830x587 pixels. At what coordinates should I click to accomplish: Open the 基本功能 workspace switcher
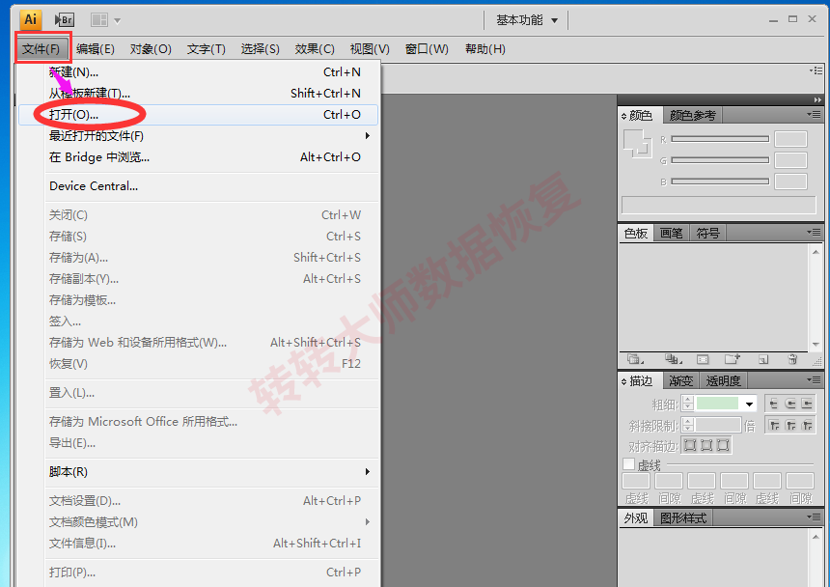(527, 20)
